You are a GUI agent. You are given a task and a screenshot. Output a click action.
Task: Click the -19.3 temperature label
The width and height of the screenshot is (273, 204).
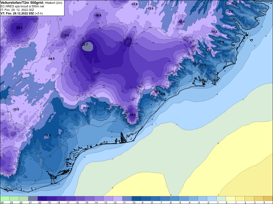click(19, 28)
